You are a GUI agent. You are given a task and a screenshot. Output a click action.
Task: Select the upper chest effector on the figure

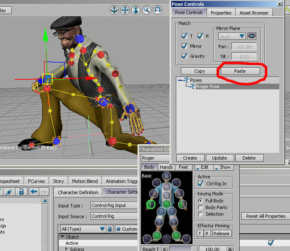167,187
